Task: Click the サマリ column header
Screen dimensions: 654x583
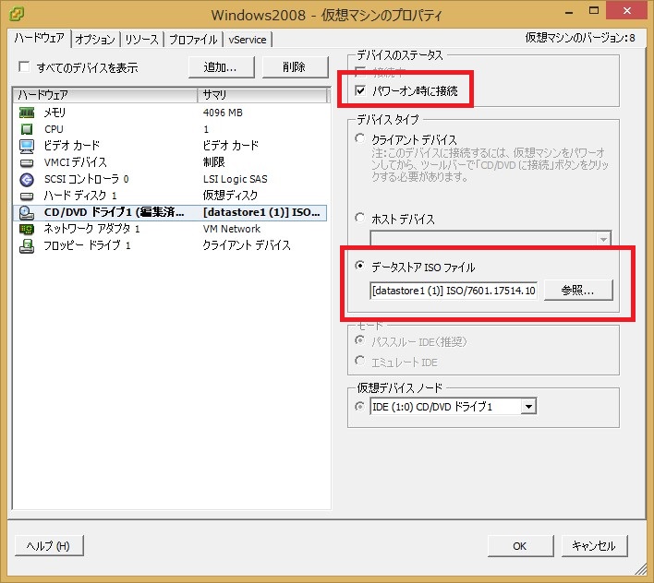Action: point(262,95)
